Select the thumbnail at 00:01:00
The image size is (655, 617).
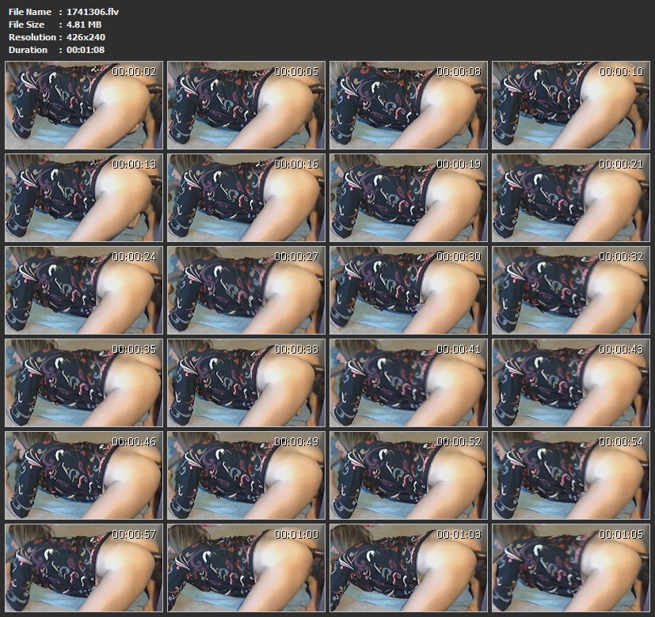point(246,568)
